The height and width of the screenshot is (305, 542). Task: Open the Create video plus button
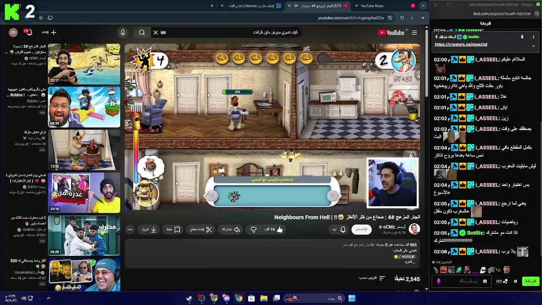50,32
